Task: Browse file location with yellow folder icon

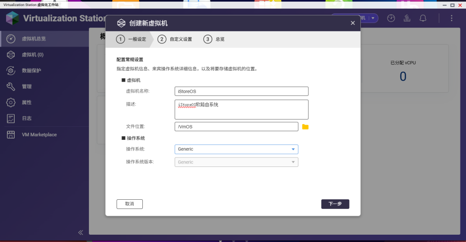Action: (305, 127)
